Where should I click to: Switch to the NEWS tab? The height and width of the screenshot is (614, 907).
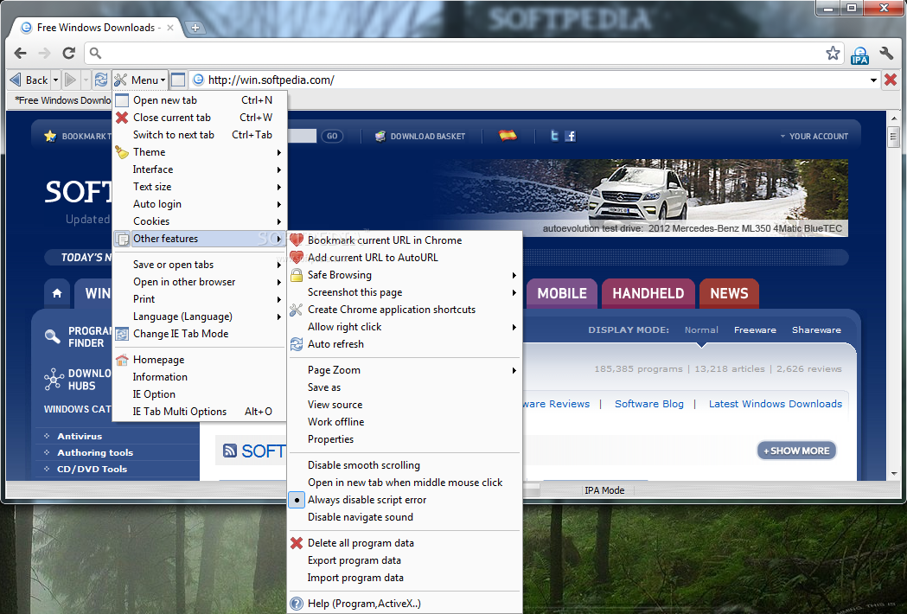tap(729, 293)
